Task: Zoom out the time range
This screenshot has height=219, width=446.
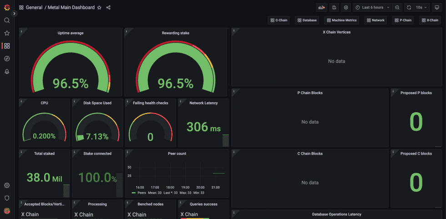Action: coord(397,8)
